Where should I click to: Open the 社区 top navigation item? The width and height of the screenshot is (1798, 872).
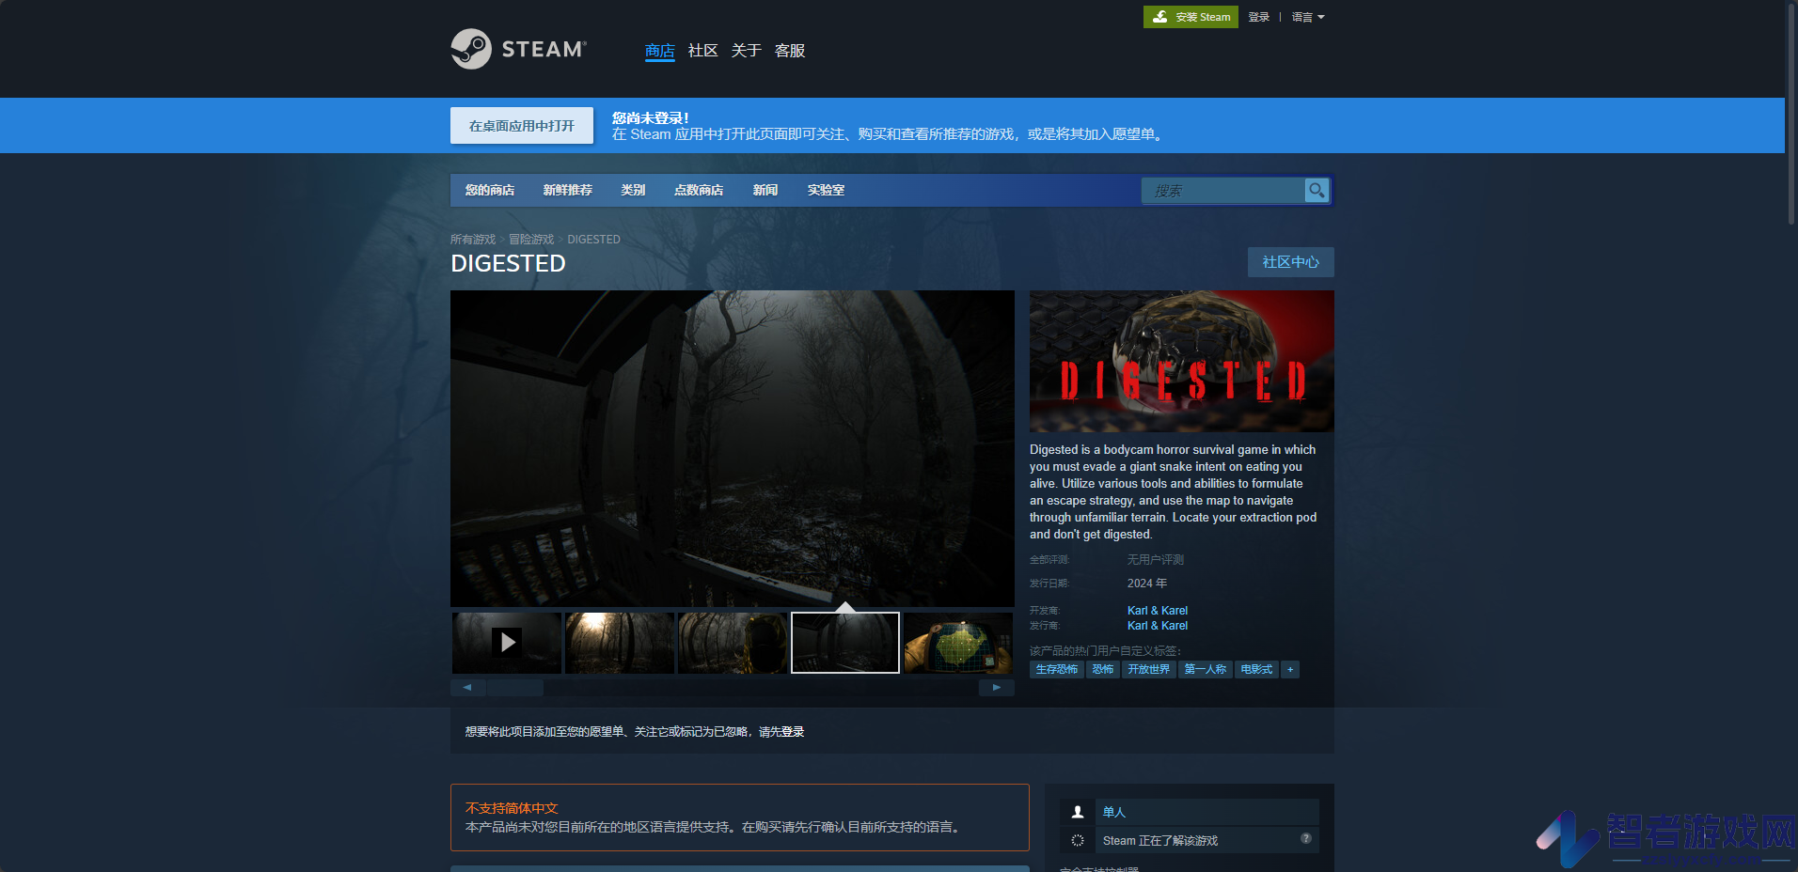click(x=702, y=51)
